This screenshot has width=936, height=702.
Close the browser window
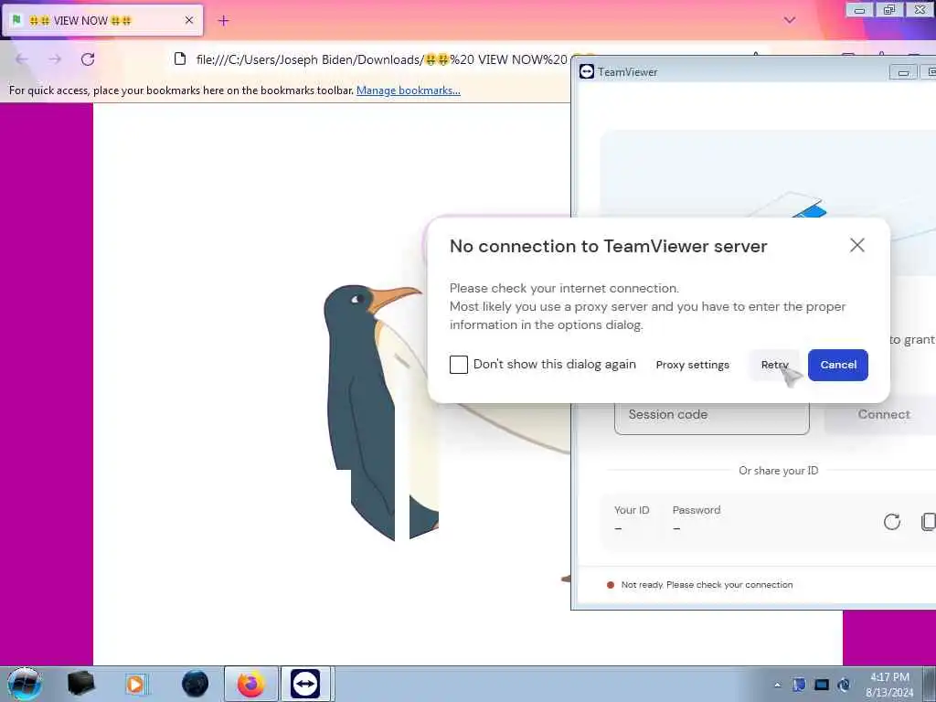tap(920, 10)
